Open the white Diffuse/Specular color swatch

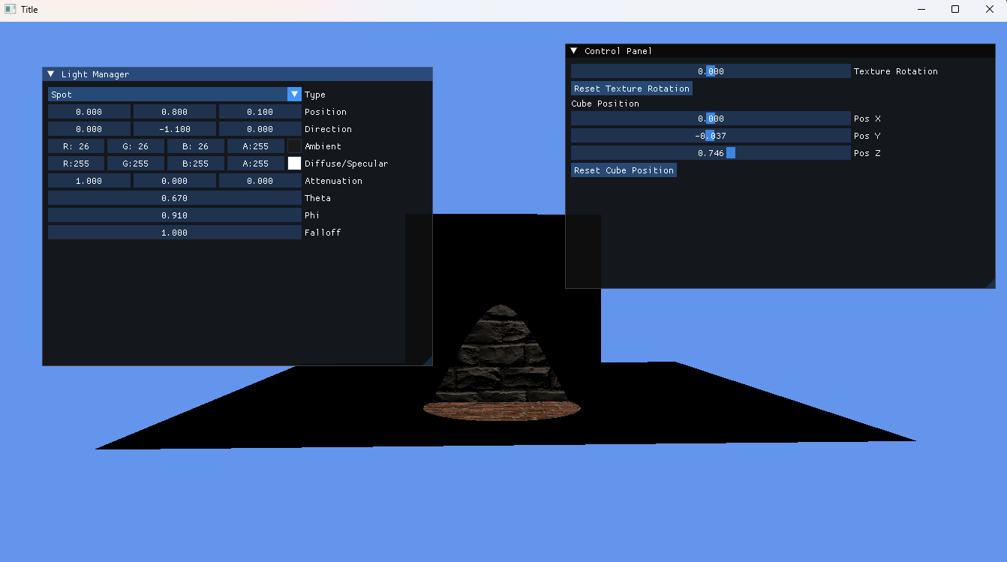coord(294,164)
